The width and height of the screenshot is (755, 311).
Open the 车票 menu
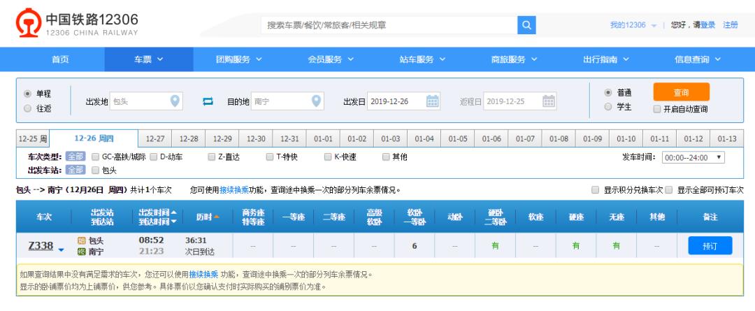[149, 59]
